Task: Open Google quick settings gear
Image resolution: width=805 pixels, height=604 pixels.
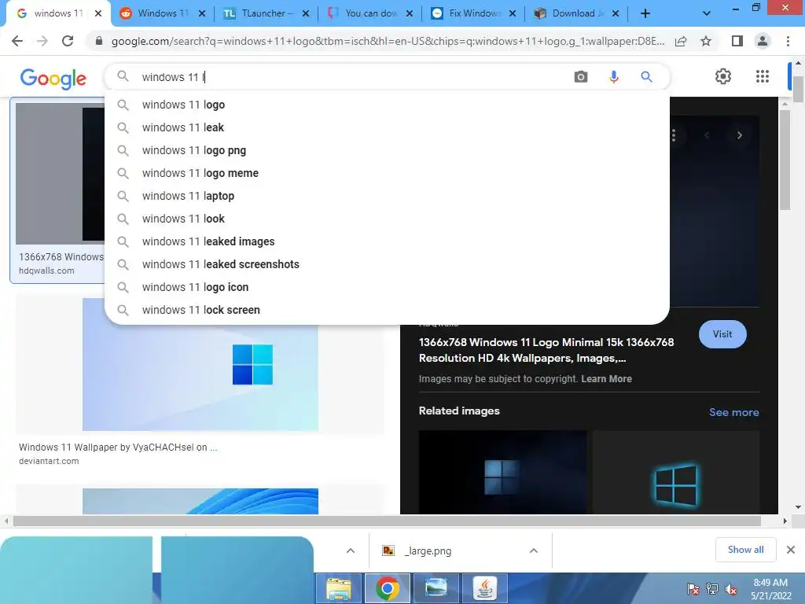Action: pyautogui.click(x=723, y=76)
